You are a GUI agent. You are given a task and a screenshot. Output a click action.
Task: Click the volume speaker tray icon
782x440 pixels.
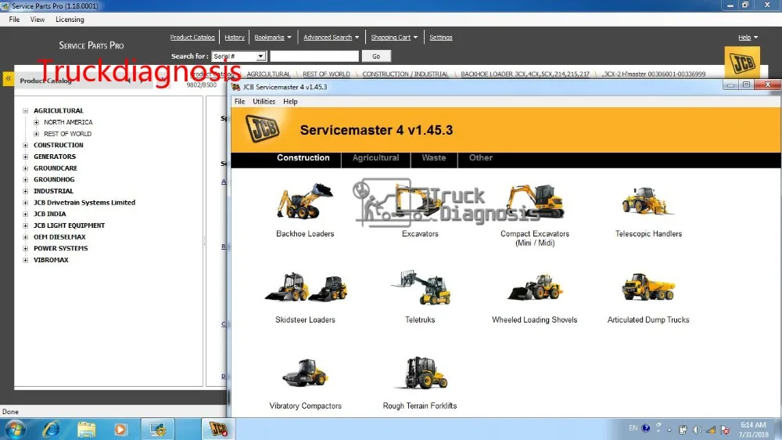(696, 430)
